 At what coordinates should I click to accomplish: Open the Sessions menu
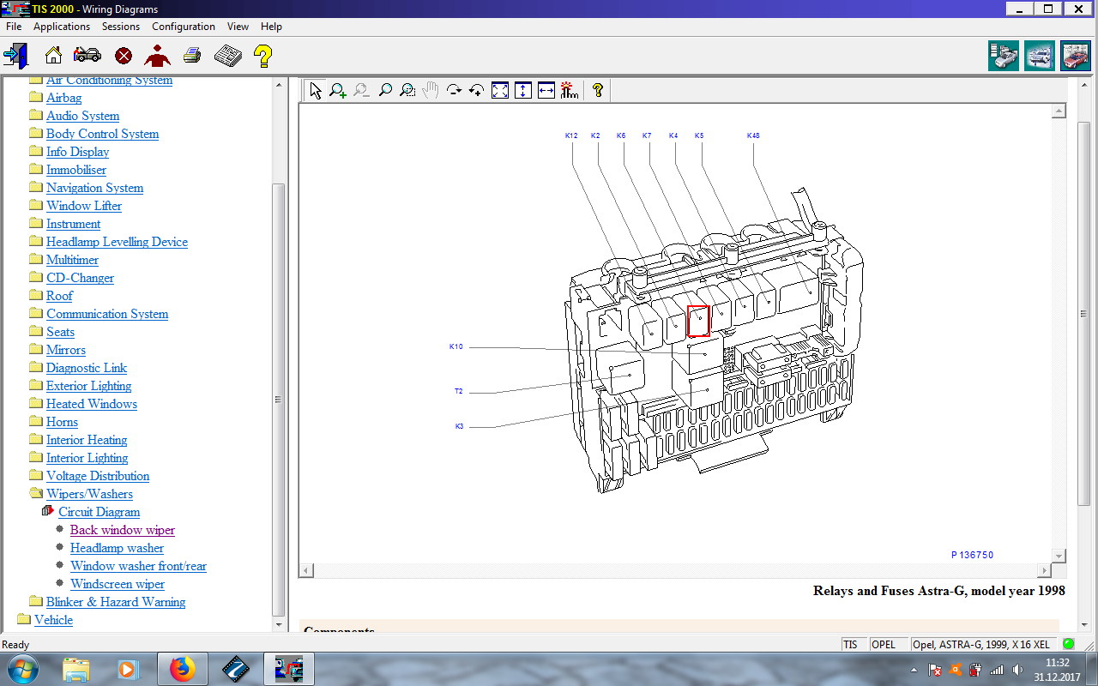pos(121,27)
